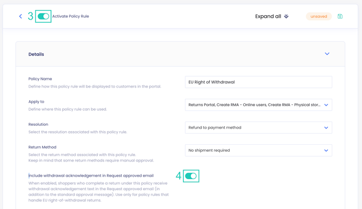The height and width of the screenshot is (209, 362).
Task: Collapse the Details section chevron
Action: (327, 54)
